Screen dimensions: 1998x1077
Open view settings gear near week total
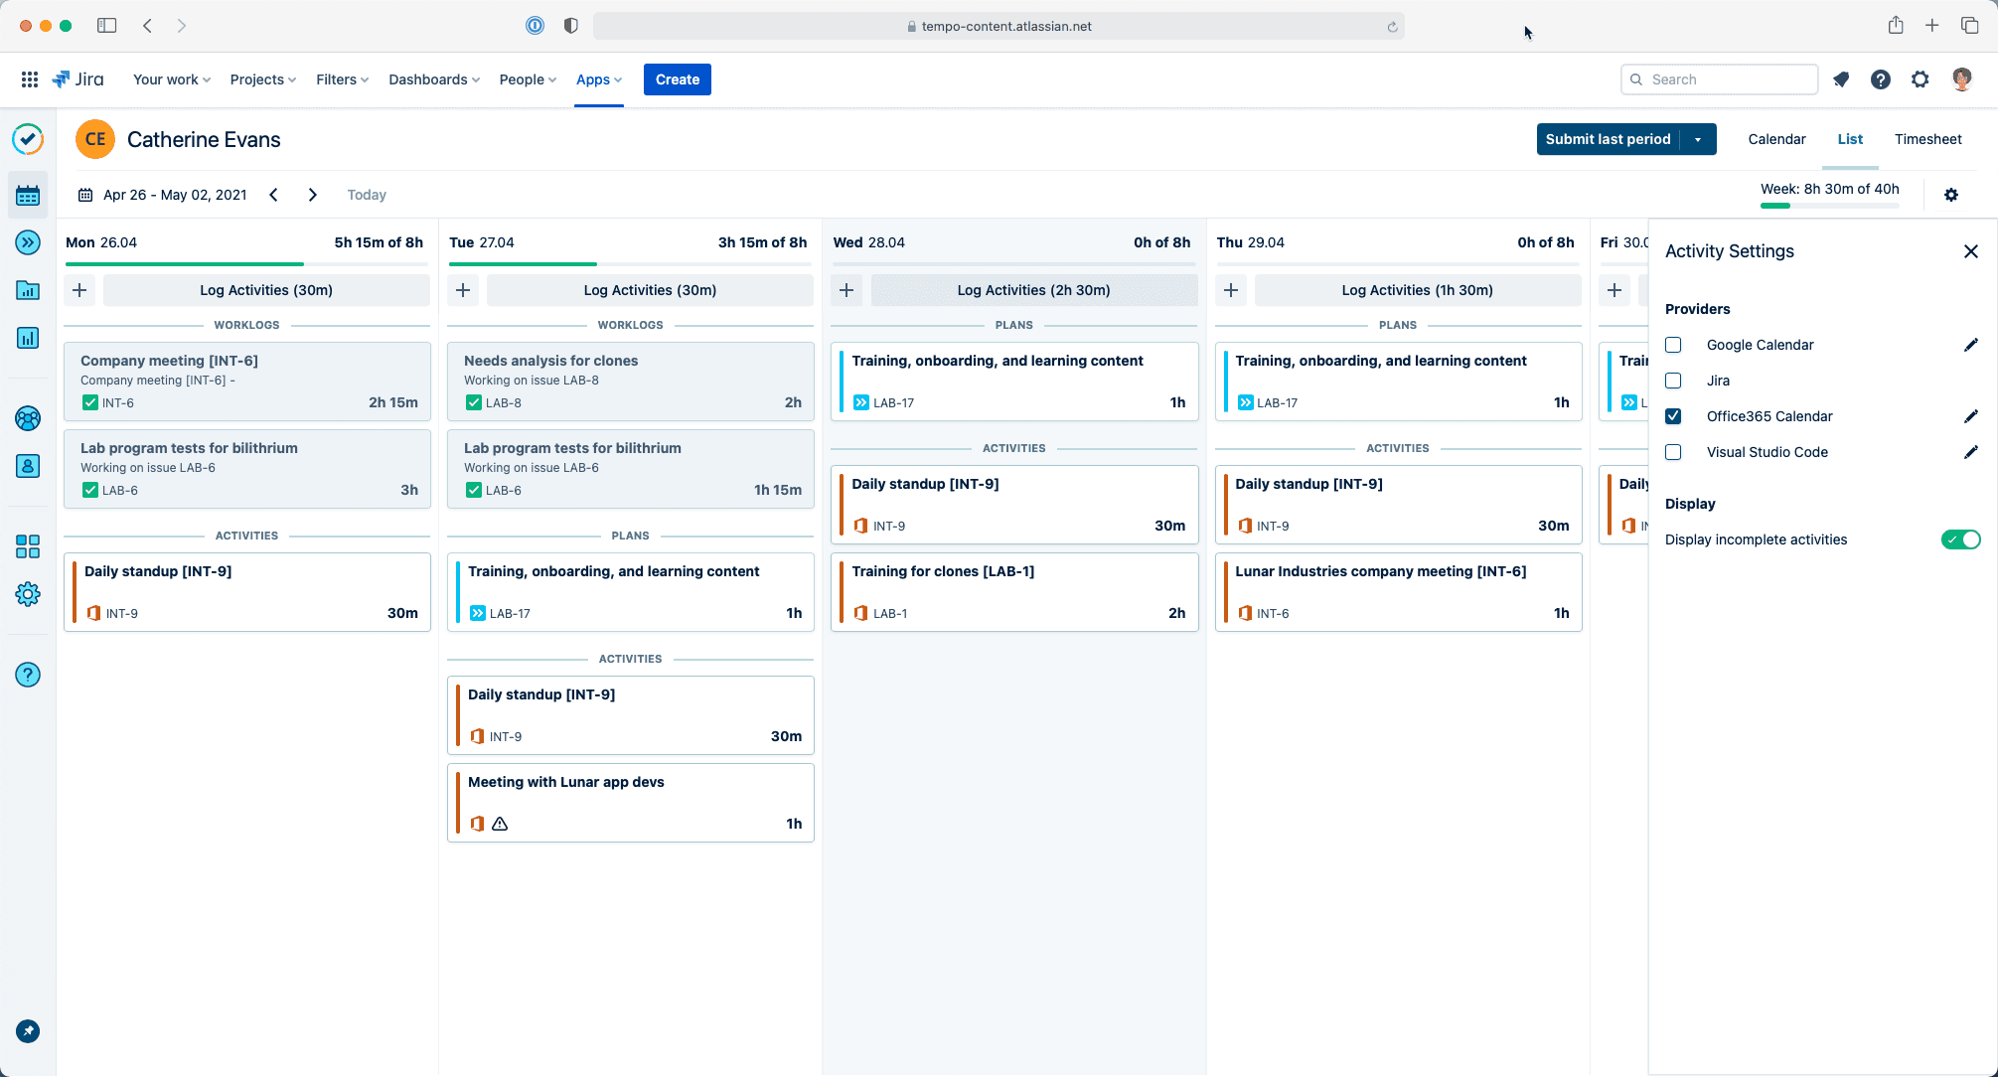click(1951, 195)
